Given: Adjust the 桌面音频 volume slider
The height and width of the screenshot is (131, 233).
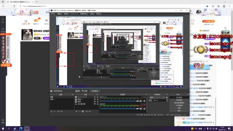Looking at the screenshot, I should [x=119, y=109].
